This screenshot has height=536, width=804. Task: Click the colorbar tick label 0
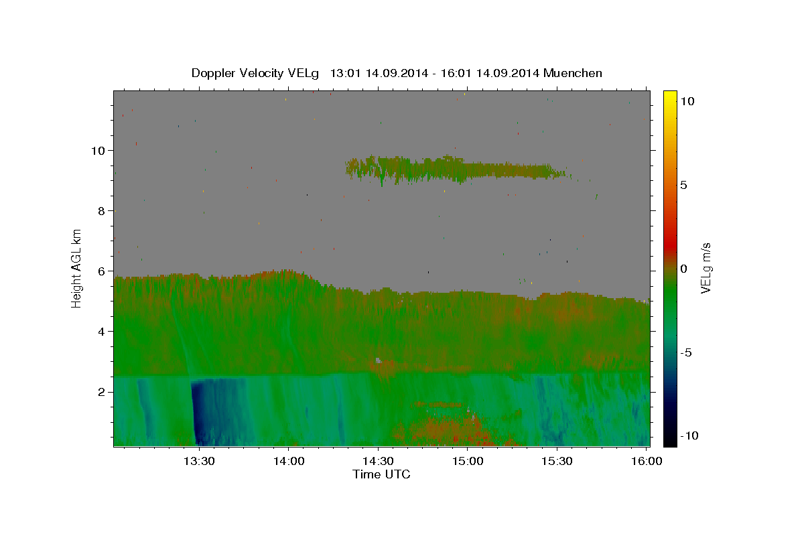tap(683, 269)
